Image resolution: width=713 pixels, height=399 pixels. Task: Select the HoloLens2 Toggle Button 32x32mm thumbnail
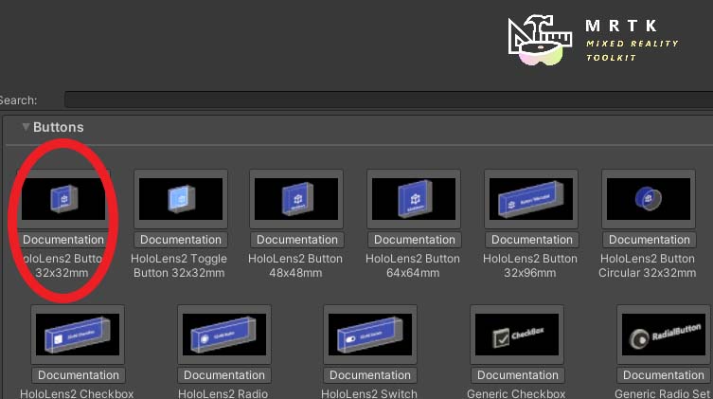181,199
